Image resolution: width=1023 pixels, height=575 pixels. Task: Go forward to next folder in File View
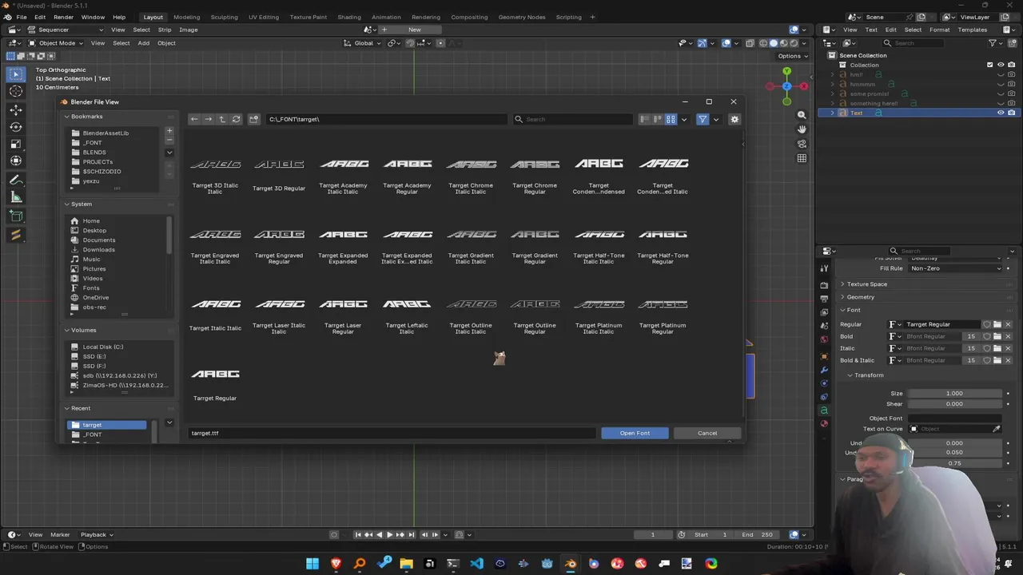click(x=208, y=119)
